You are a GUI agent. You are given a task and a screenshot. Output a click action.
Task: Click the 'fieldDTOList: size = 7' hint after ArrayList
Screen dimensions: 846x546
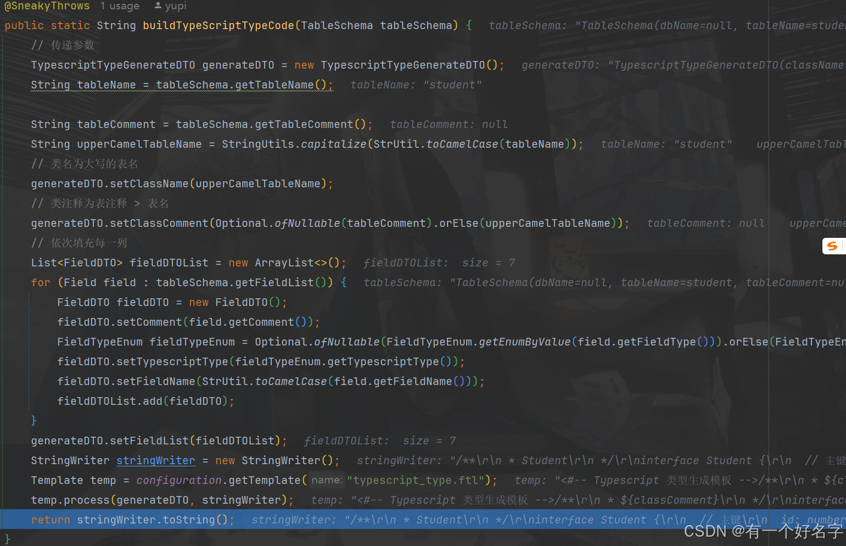pos(439,263)
